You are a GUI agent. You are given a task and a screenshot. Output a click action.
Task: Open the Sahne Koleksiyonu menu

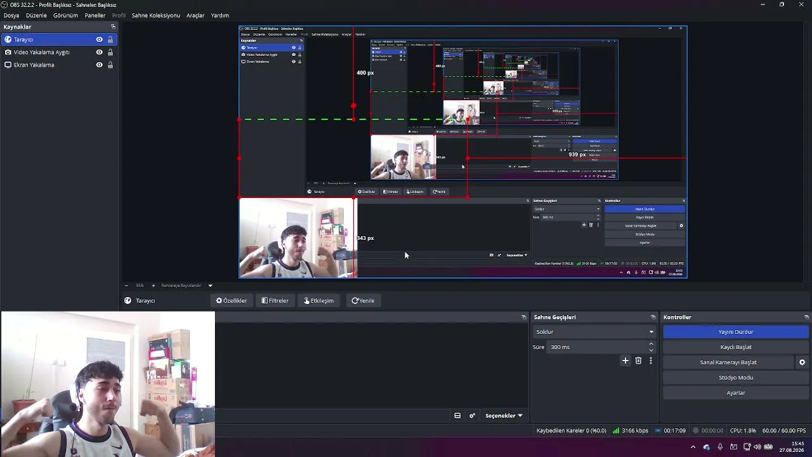[x=156, y=15]
